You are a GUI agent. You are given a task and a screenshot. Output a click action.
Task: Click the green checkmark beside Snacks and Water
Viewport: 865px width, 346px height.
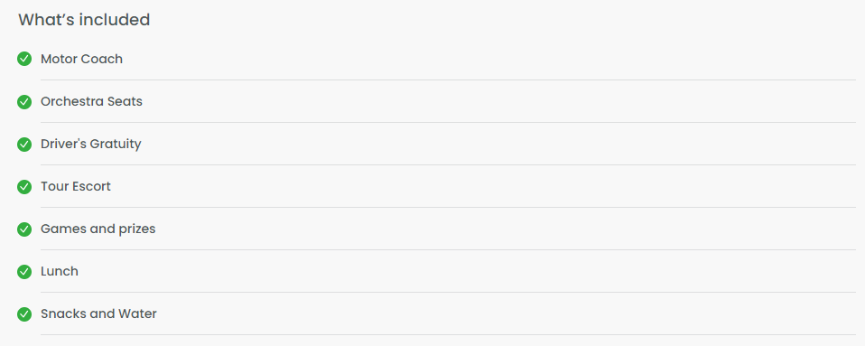(x=24, y=314)
